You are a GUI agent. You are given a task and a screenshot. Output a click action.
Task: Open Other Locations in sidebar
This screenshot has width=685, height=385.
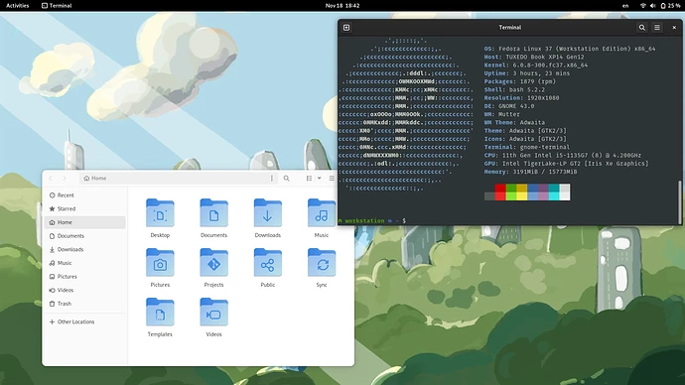point(84,321)
